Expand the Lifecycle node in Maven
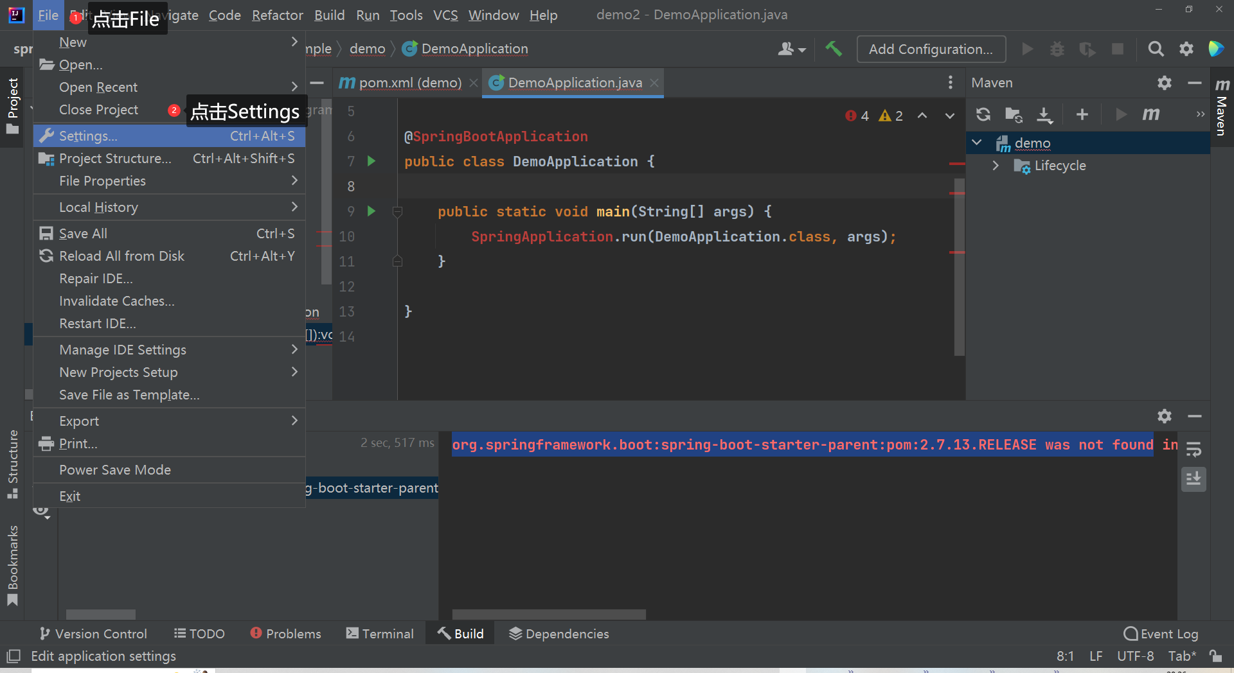 [996, 166]
